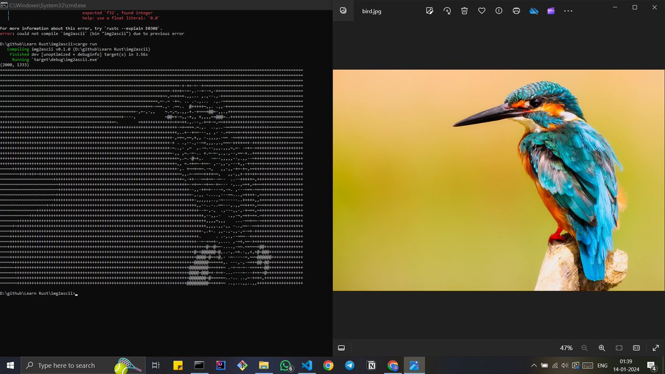The height and width of the screenshot is (374, 665).
Task: Rotate the bird photo
Action: coord(447,11)
